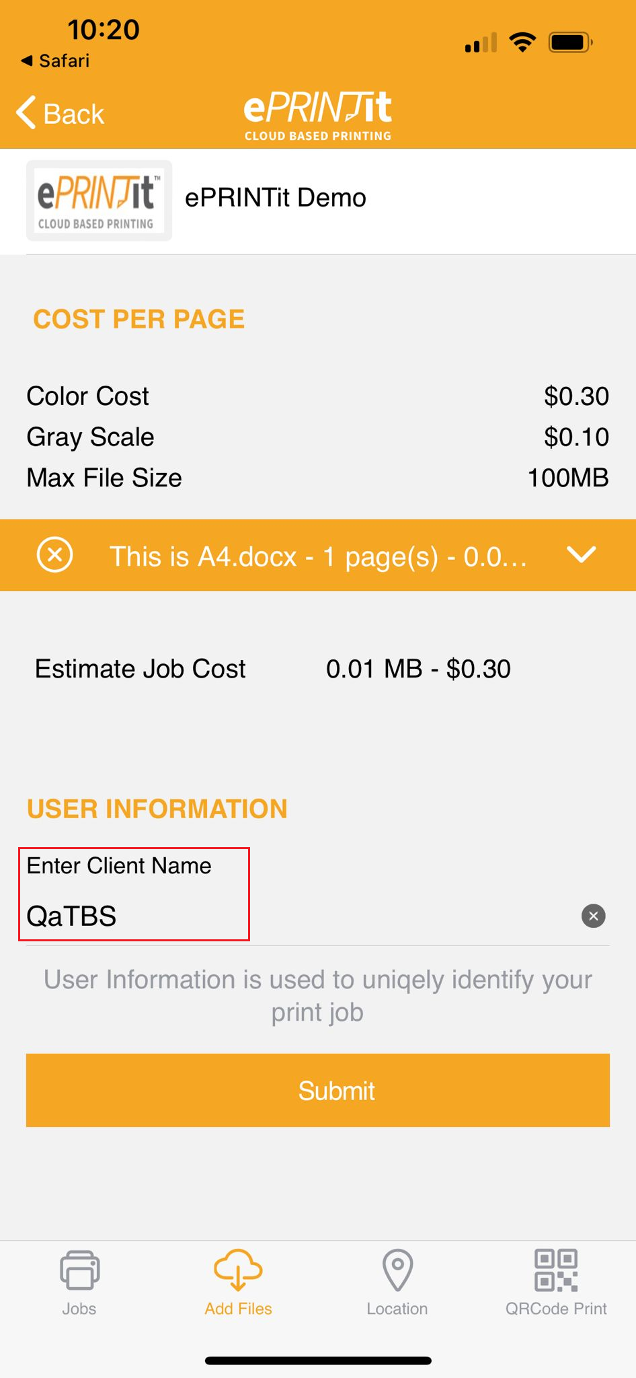Open the QRCode Print icon
636x1378 pixels.
click(x=556, y=1270)
